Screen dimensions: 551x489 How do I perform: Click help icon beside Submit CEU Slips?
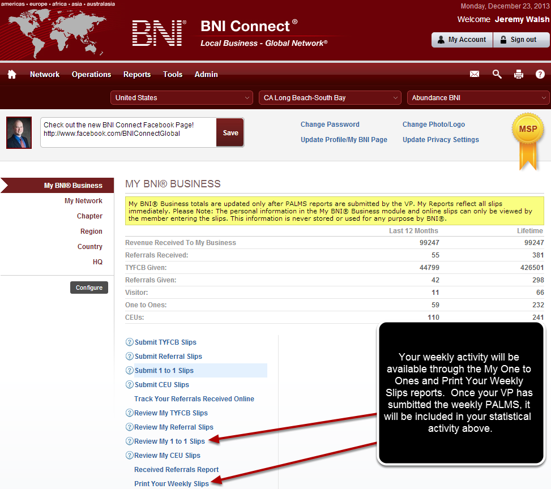129,384
